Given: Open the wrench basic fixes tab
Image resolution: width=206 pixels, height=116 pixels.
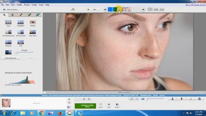Looking at the screenshot, I should pyautogui.click(x=4, y=15).
